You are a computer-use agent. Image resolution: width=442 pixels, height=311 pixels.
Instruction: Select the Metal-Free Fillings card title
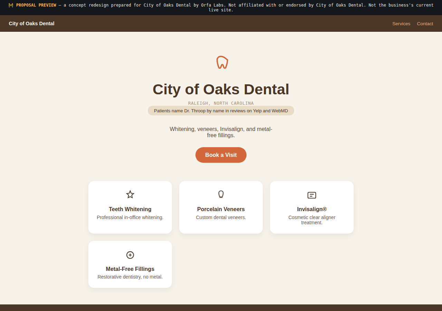click(x=130, y=269)
